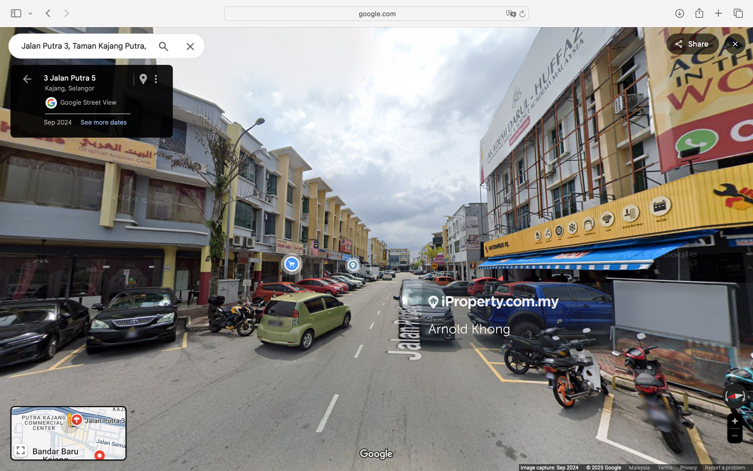Clear the search box text
This screenshot has width=753, height=471.
[x=190, y=47]
